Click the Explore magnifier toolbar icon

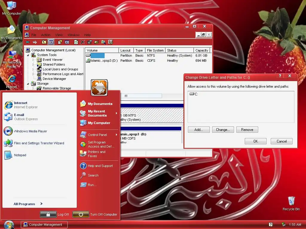(103, 42)
